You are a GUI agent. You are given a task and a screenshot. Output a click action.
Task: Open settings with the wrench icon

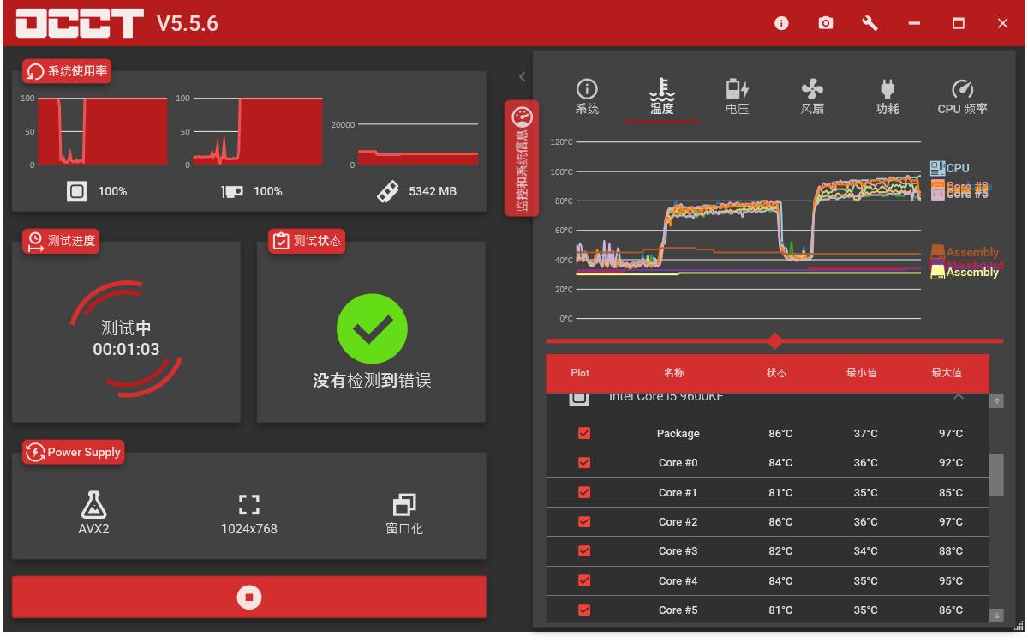(870, 23)
